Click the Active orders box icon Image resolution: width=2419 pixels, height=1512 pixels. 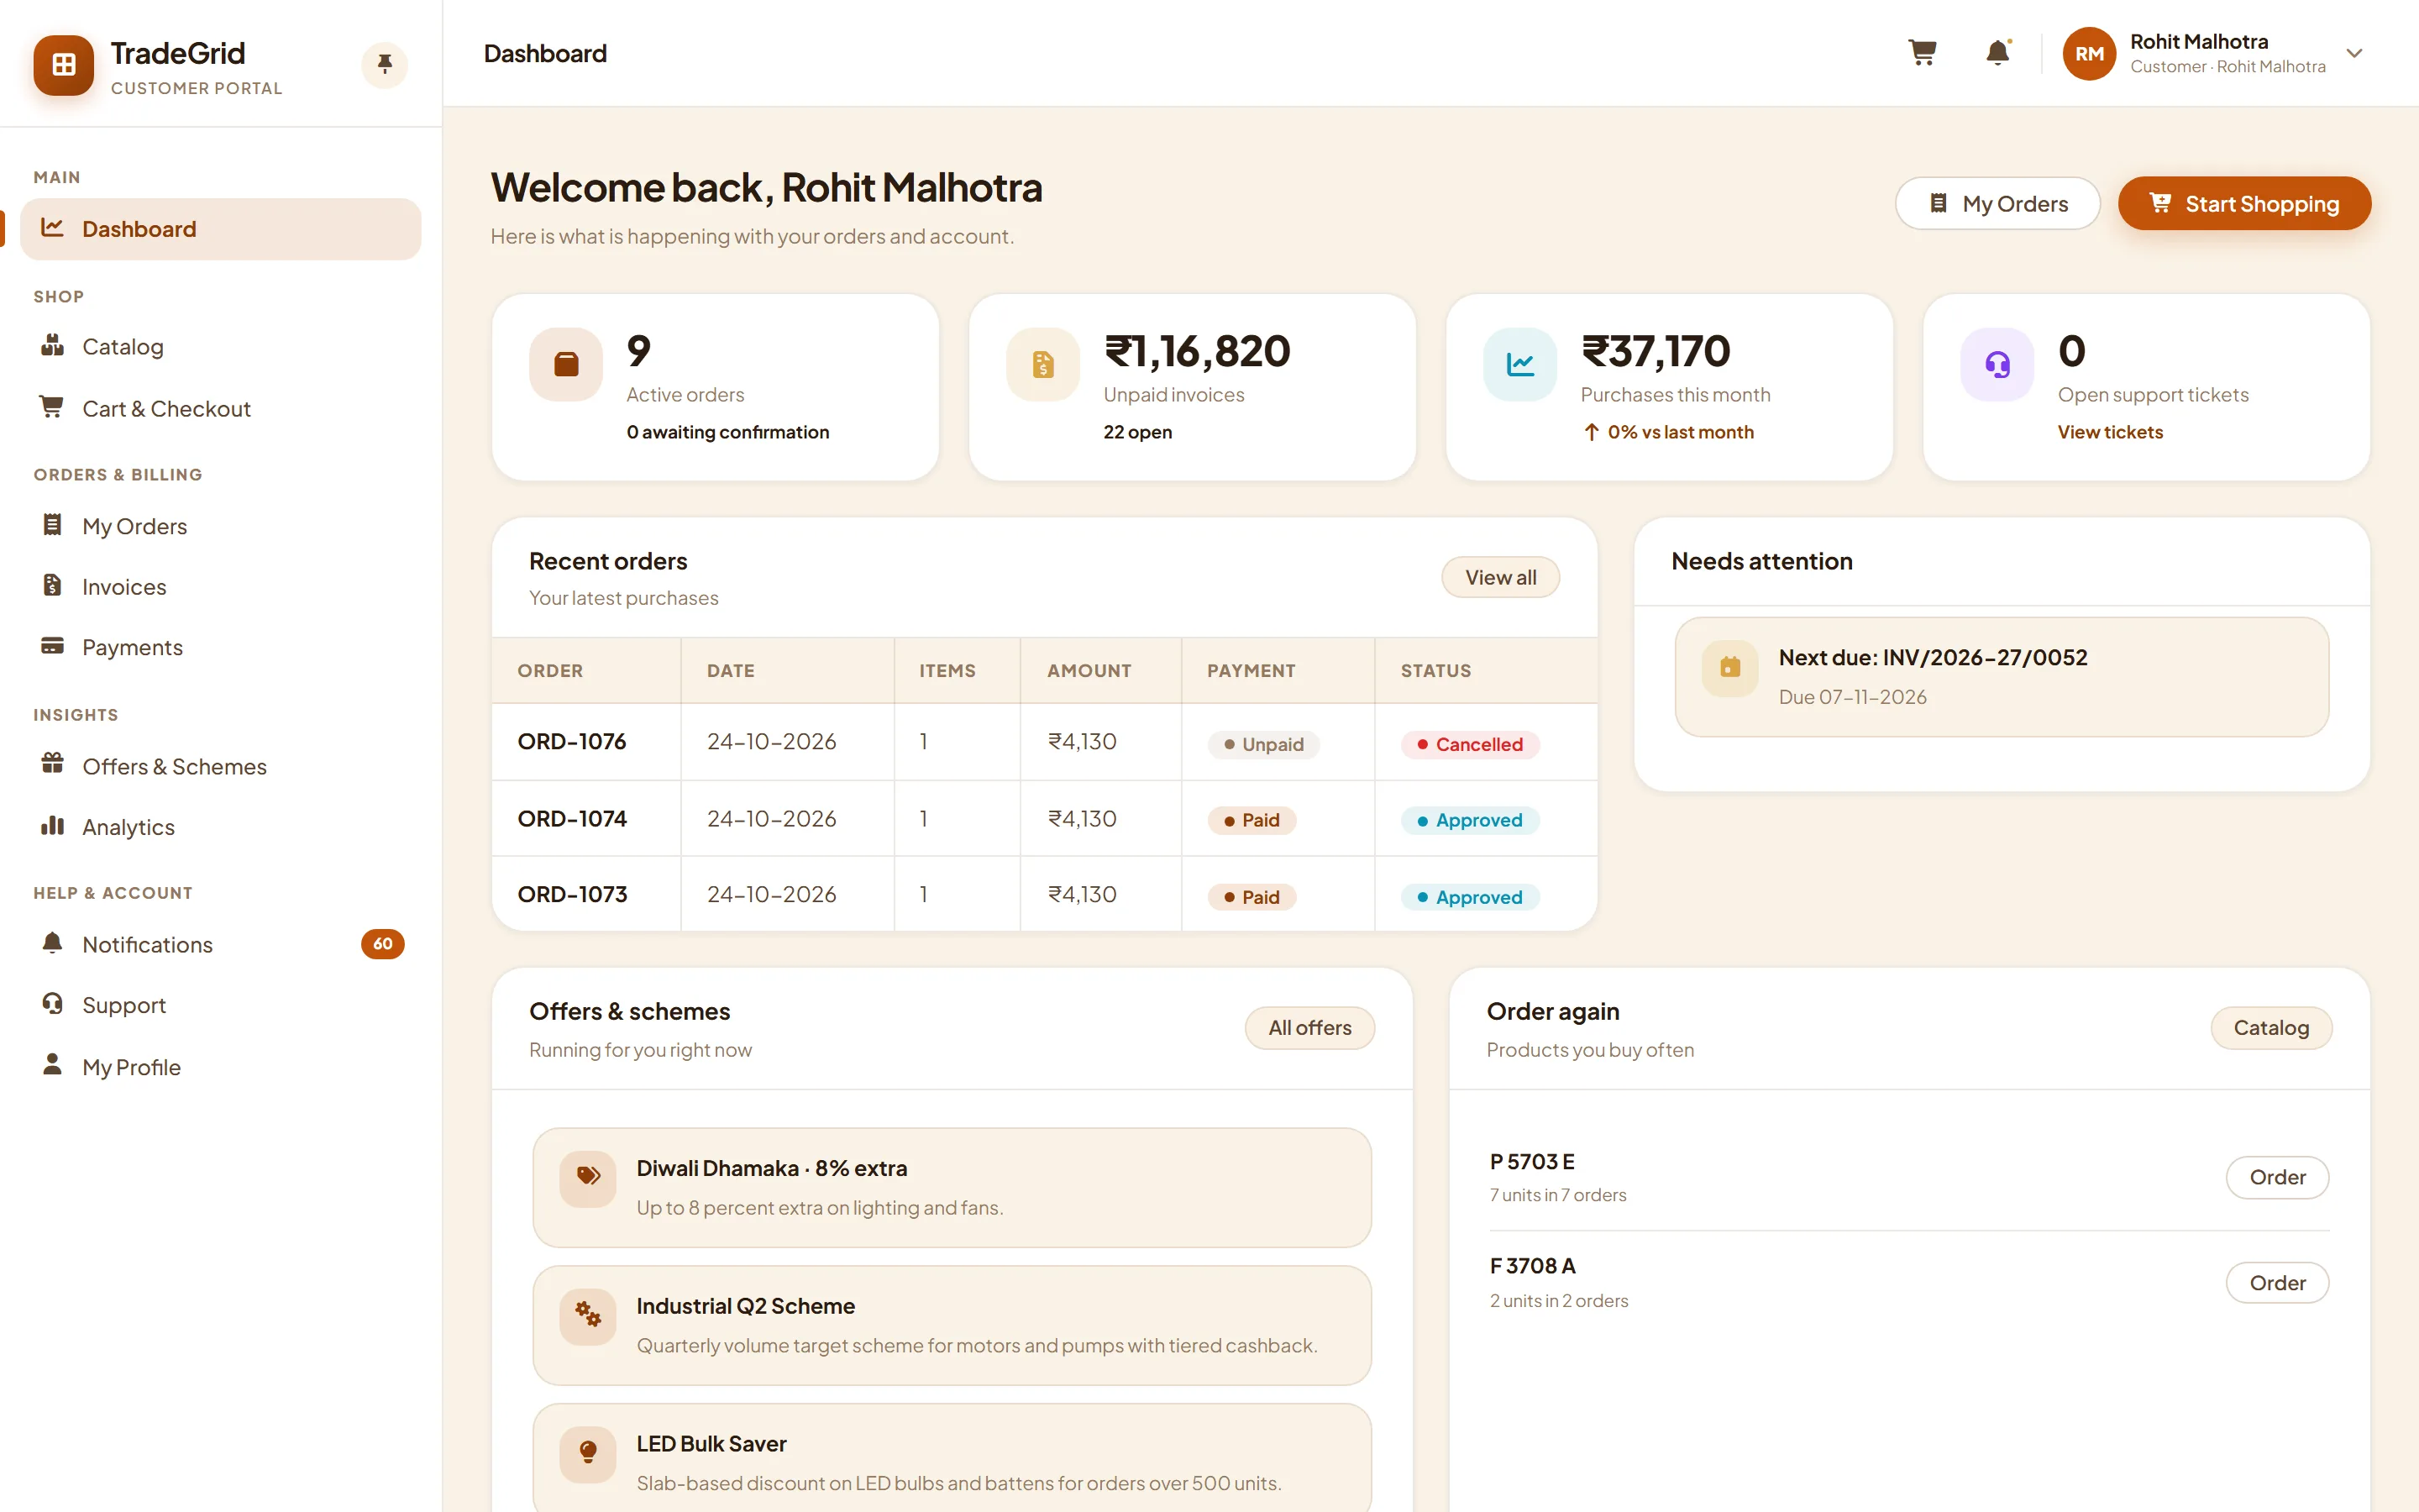(x=566, y=365)
